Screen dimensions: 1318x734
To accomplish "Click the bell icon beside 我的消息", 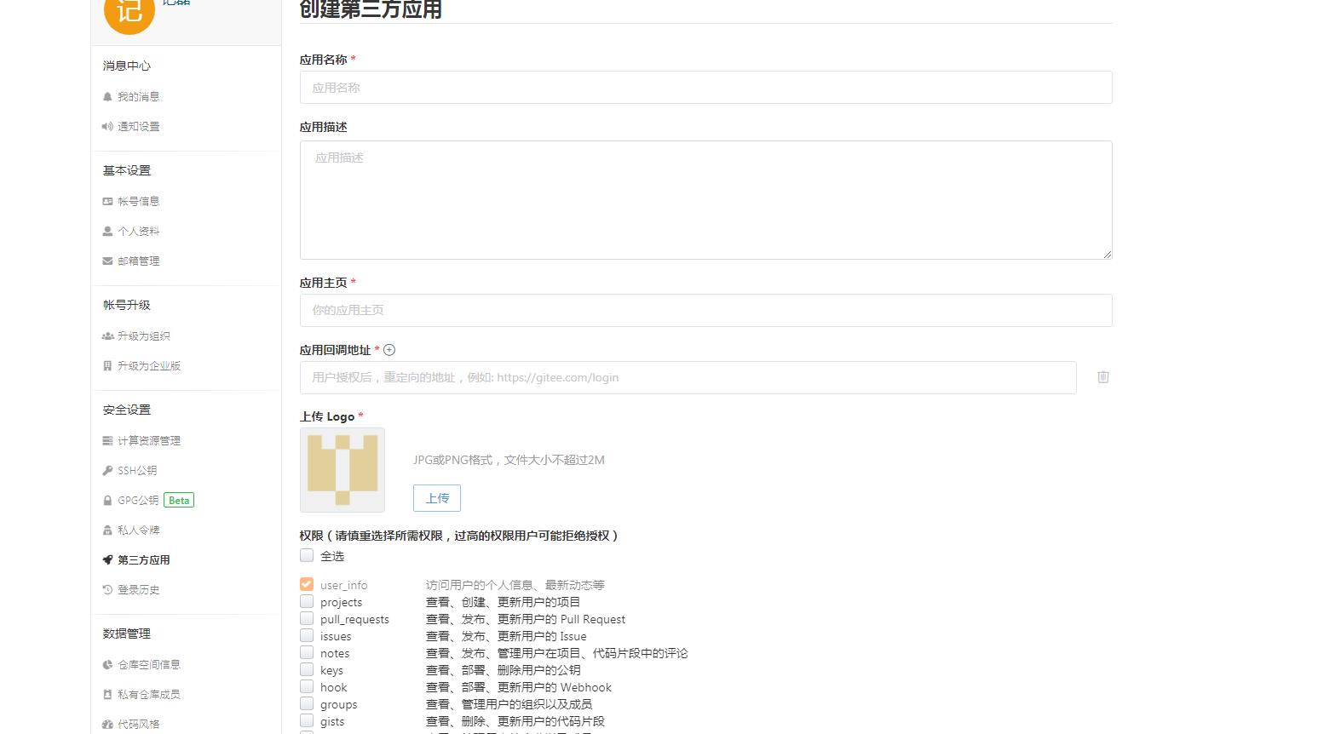I will coord(106,96).
